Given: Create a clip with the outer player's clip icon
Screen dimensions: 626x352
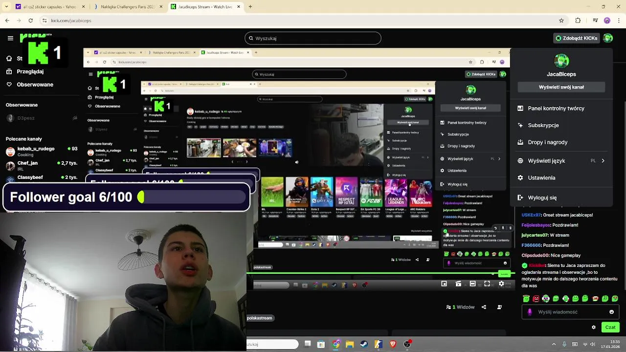Looking at the screenshot, I should coord(458,284).
